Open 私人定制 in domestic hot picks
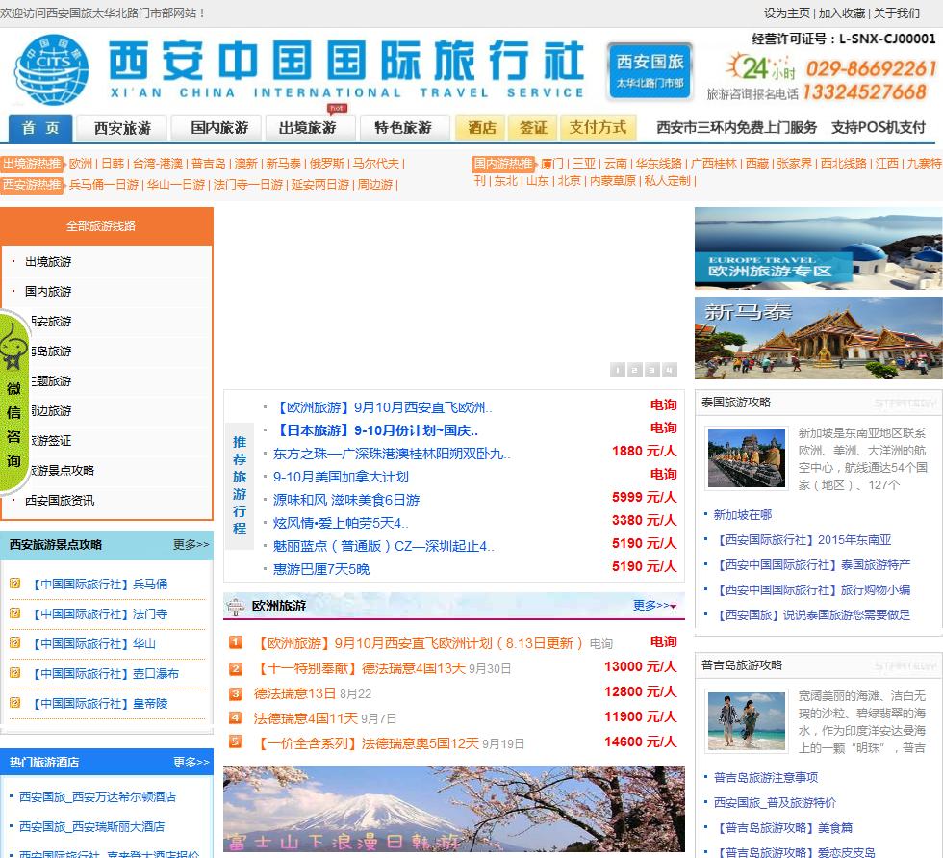 667,181
